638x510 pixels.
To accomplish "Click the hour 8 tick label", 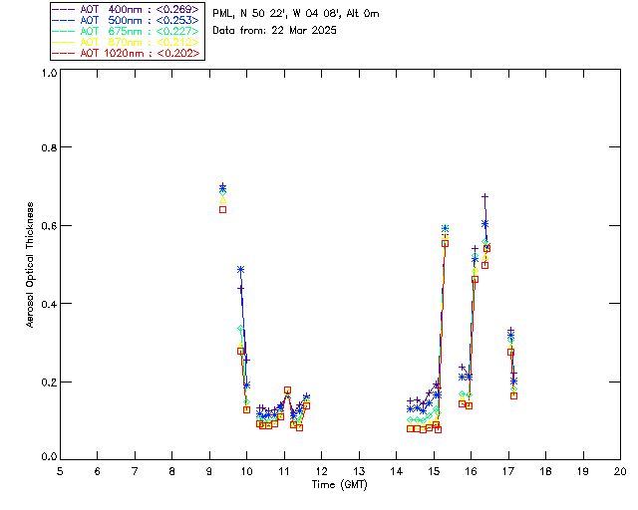I will pos(172,471).
